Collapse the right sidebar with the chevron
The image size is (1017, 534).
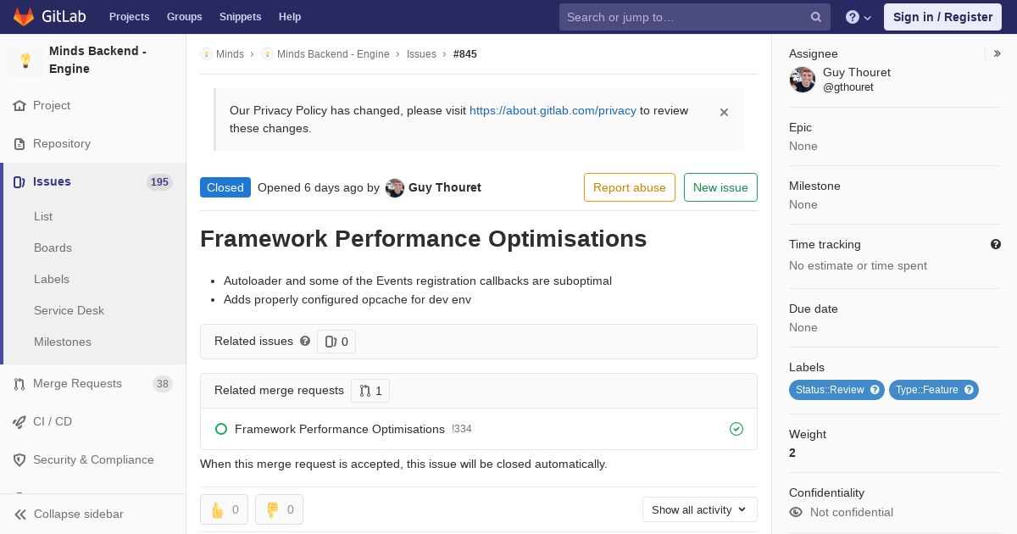(x=998, y=53)
